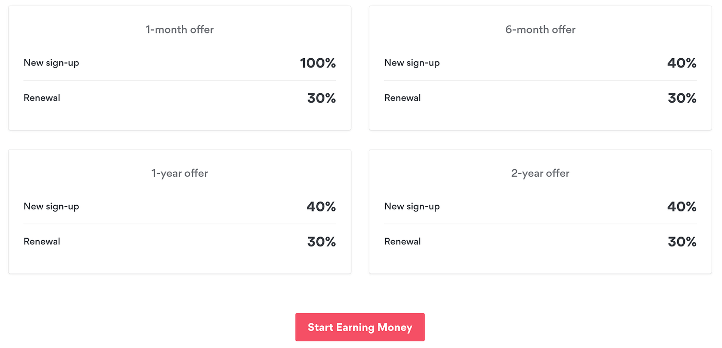Click New sign-up label in 6-month card
The image size is (722, 348).
(412, 63)
